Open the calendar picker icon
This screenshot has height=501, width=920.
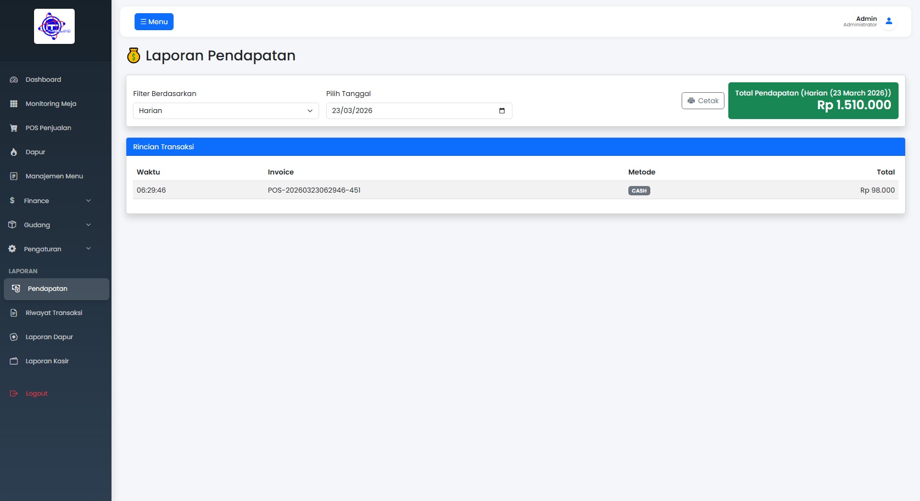tap(502, 111)
